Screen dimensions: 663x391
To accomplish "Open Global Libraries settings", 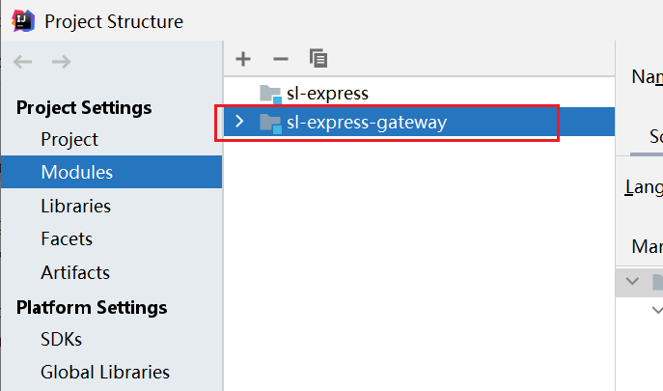I will (x=105, y=372).
